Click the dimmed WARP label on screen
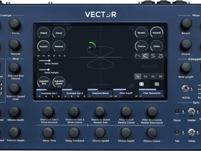Image resolution: width=201 pixels, height=151 pixels. [x=149, y=66]
